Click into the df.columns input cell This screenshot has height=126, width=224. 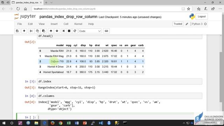(x=119, y=96)
